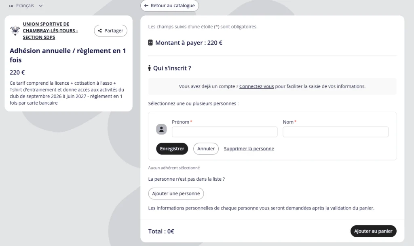Viewport: 414px width, 246px height.
Task: Click the calculator icon beside Montant
Action: [150, 43]
